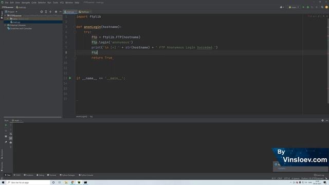Click 'return True' line in editor
Viewport: 329px width, 185px height.
(x=102, y=58)
